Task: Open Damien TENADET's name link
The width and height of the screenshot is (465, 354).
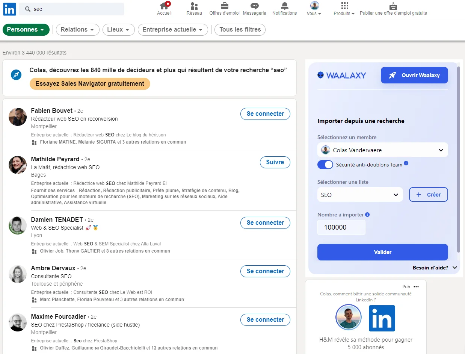Action: 57,220
